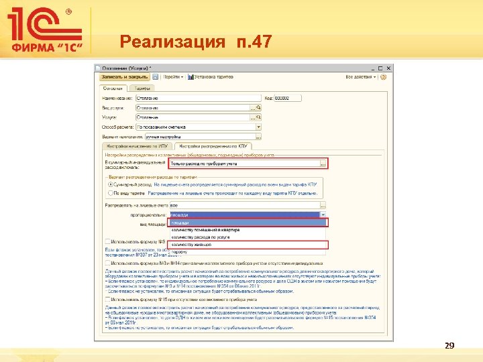Click the Вид услуги input field

click(193, 108)
